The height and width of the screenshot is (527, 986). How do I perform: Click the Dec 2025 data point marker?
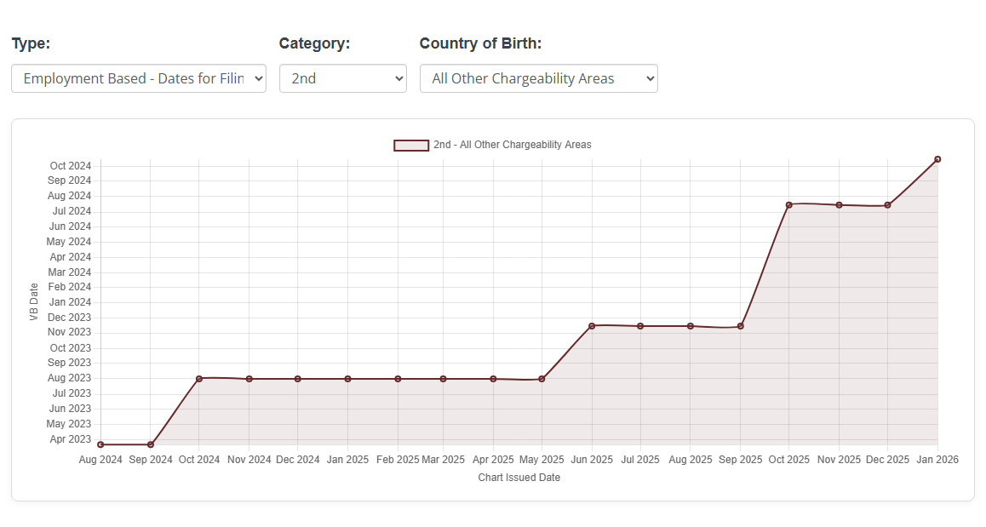pyautogui.click(x=888, y=204)
